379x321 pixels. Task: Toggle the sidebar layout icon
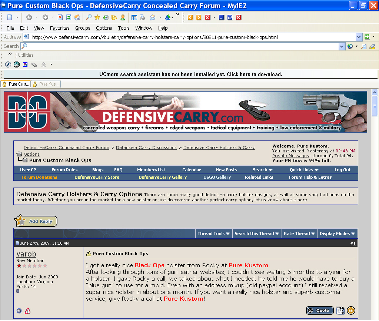pos(134,17)
